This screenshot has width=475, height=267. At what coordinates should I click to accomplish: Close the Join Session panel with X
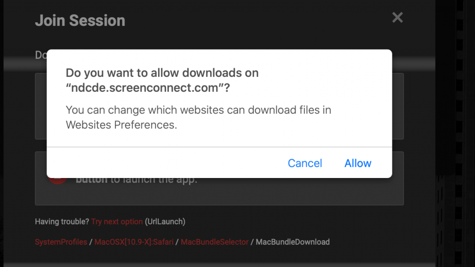click(x=398, y=18)
